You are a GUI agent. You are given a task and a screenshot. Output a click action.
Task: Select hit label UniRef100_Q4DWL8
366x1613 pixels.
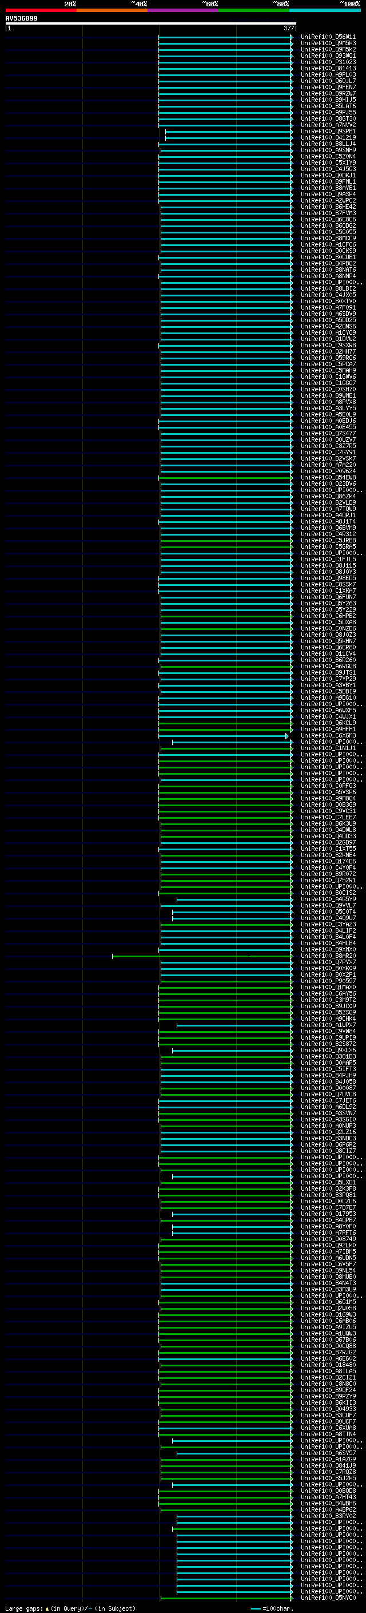click(328, 830)
